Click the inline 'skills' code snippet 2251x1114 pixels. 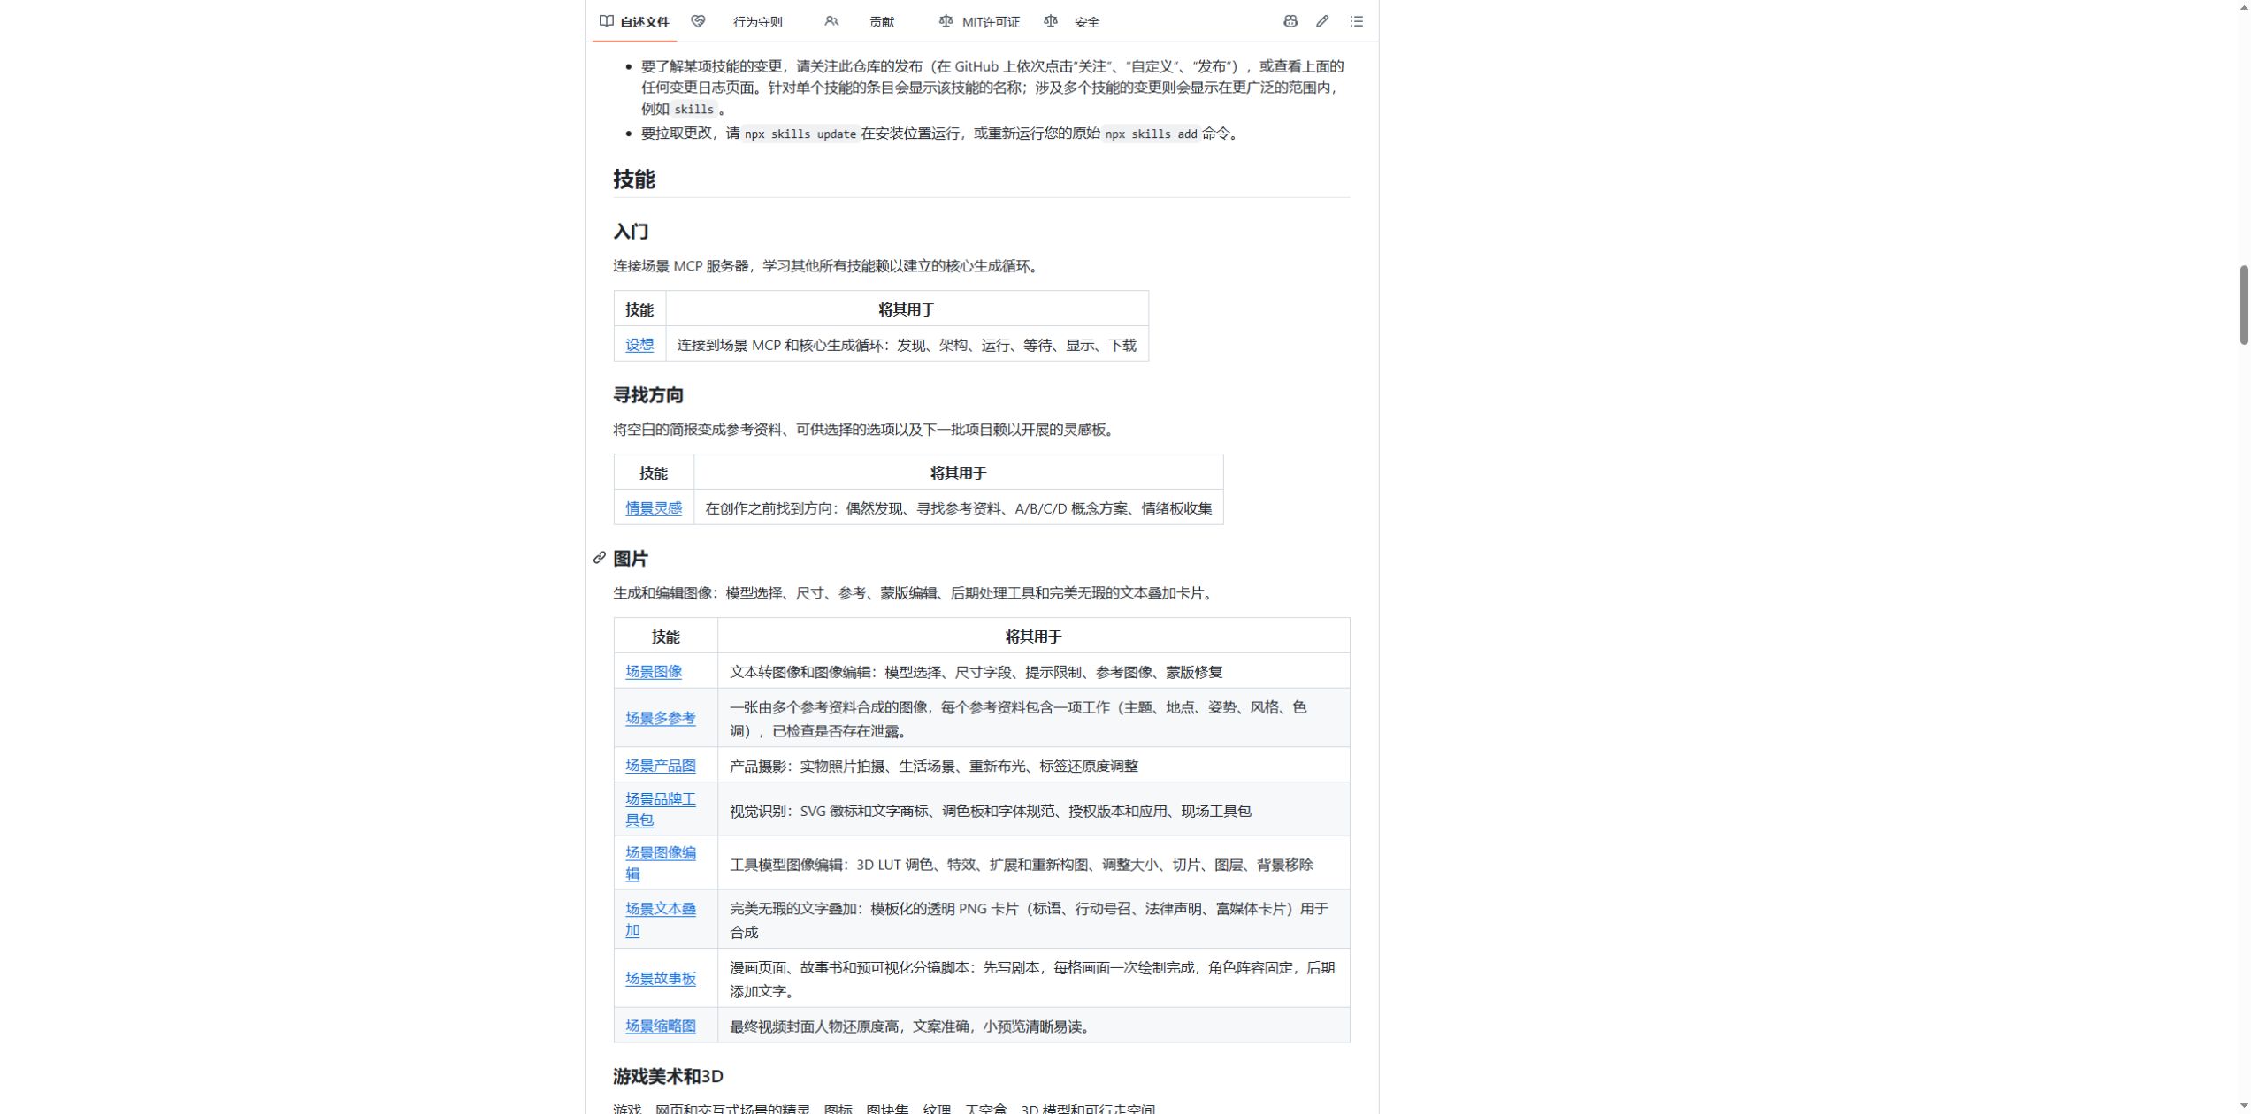coord(693,110)
